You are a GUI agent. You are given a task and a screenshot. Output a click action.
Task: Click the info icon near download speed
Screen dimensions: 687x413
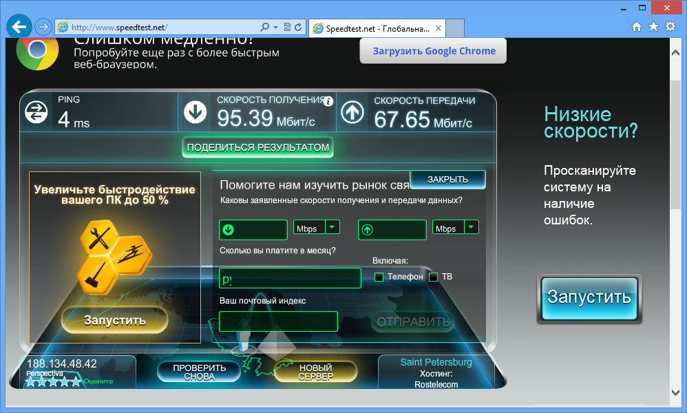328,102
